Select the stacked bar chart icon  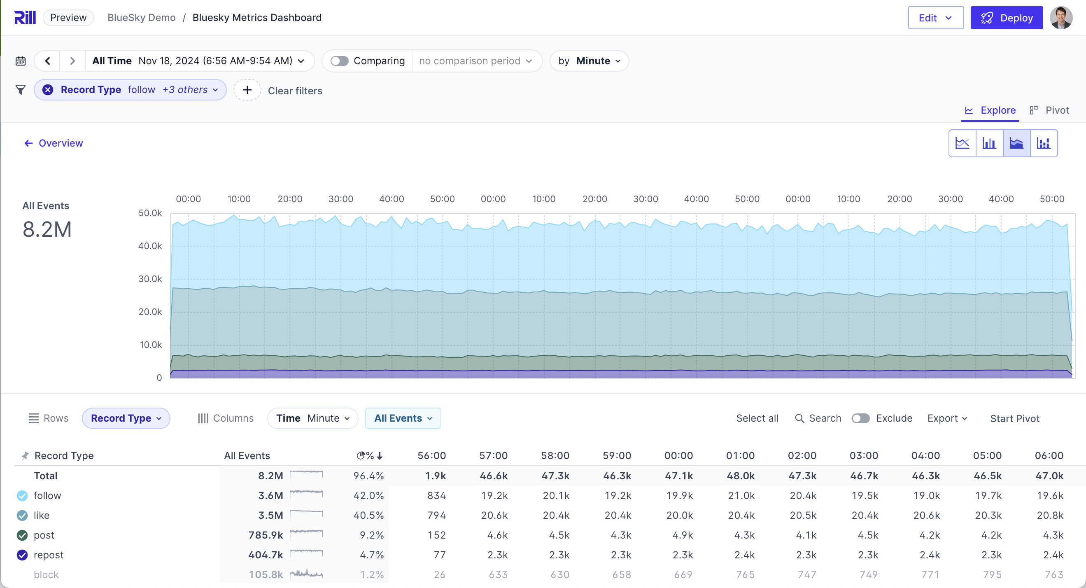coord(1044,143)
